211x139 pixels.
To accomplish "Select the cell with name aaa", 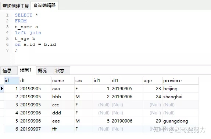I will [x=63, y=89].
